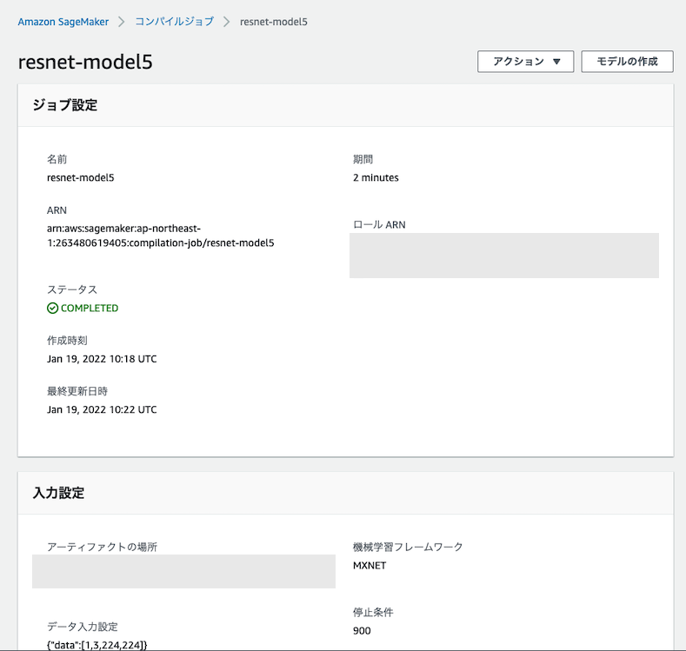Click the redacted ロール ARN value box
Screen dimensions: 686x651
[503, 256]
